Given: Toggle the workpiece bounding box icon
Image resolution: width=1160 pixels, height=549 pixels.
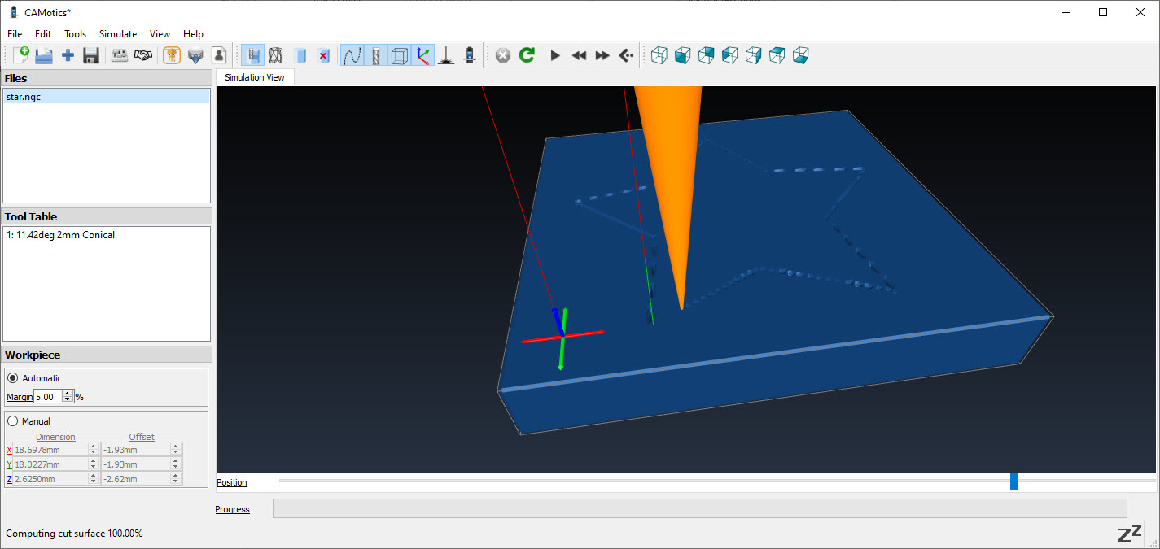Looking at the screenshot, I should [399, 55].
